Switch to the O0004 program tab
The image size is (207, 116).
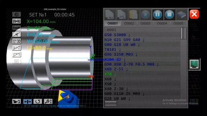(162, 24)
